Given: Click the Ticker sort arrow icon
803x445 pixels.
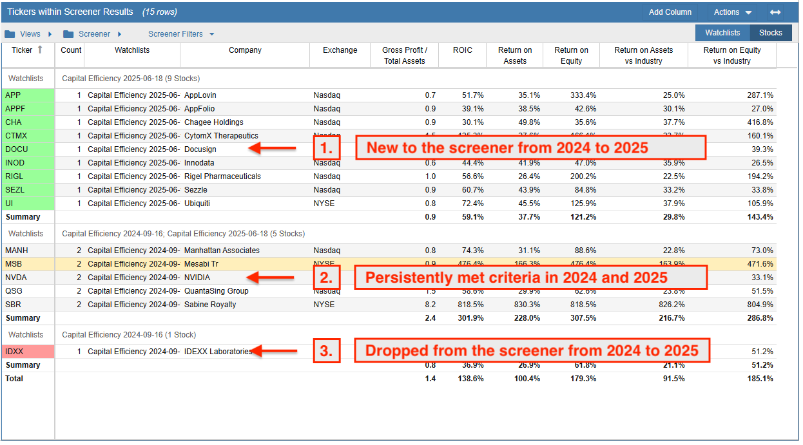Looking at the screenshot, I should pyautogui.click(x=41, y=50).
